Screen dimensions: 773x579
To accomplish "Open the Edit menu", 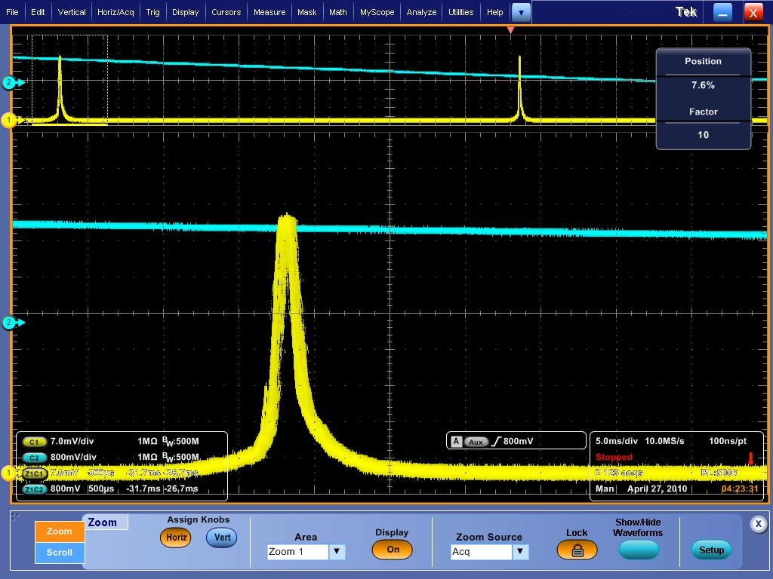I will click(38, 12).
